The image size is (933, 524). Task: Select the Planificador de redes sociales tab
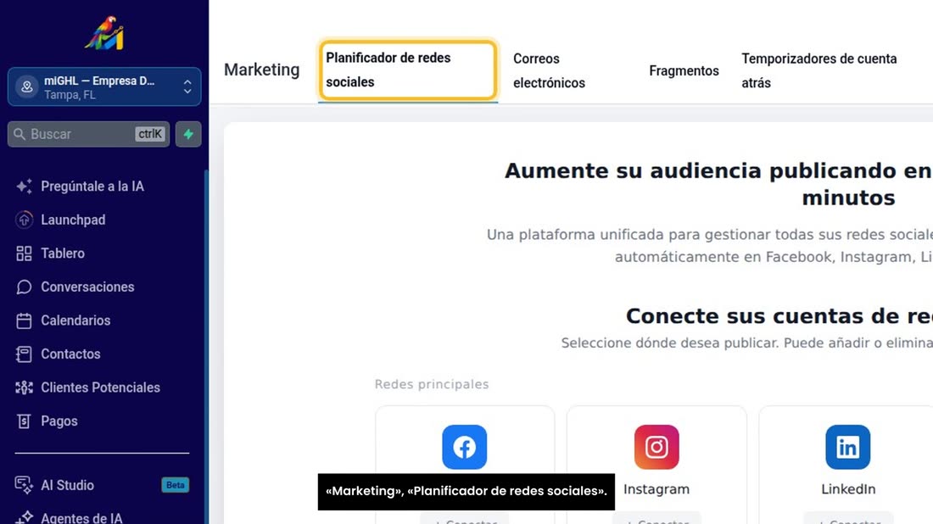408,70
